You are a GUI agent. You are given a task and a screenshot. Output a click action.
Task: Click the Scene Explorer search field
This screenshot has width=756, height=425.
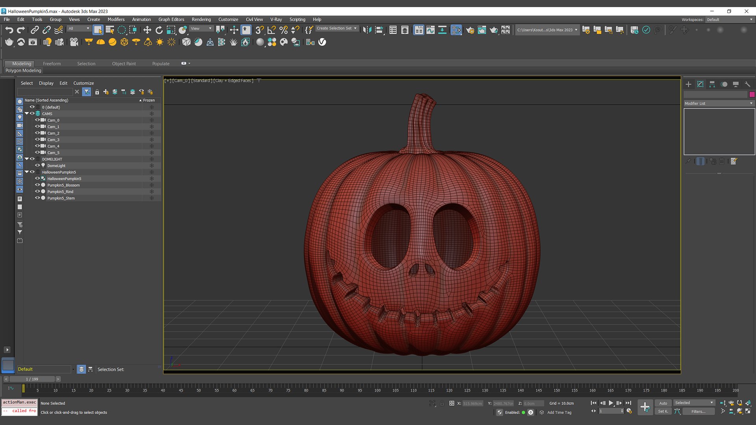click(x=45, y=92)
